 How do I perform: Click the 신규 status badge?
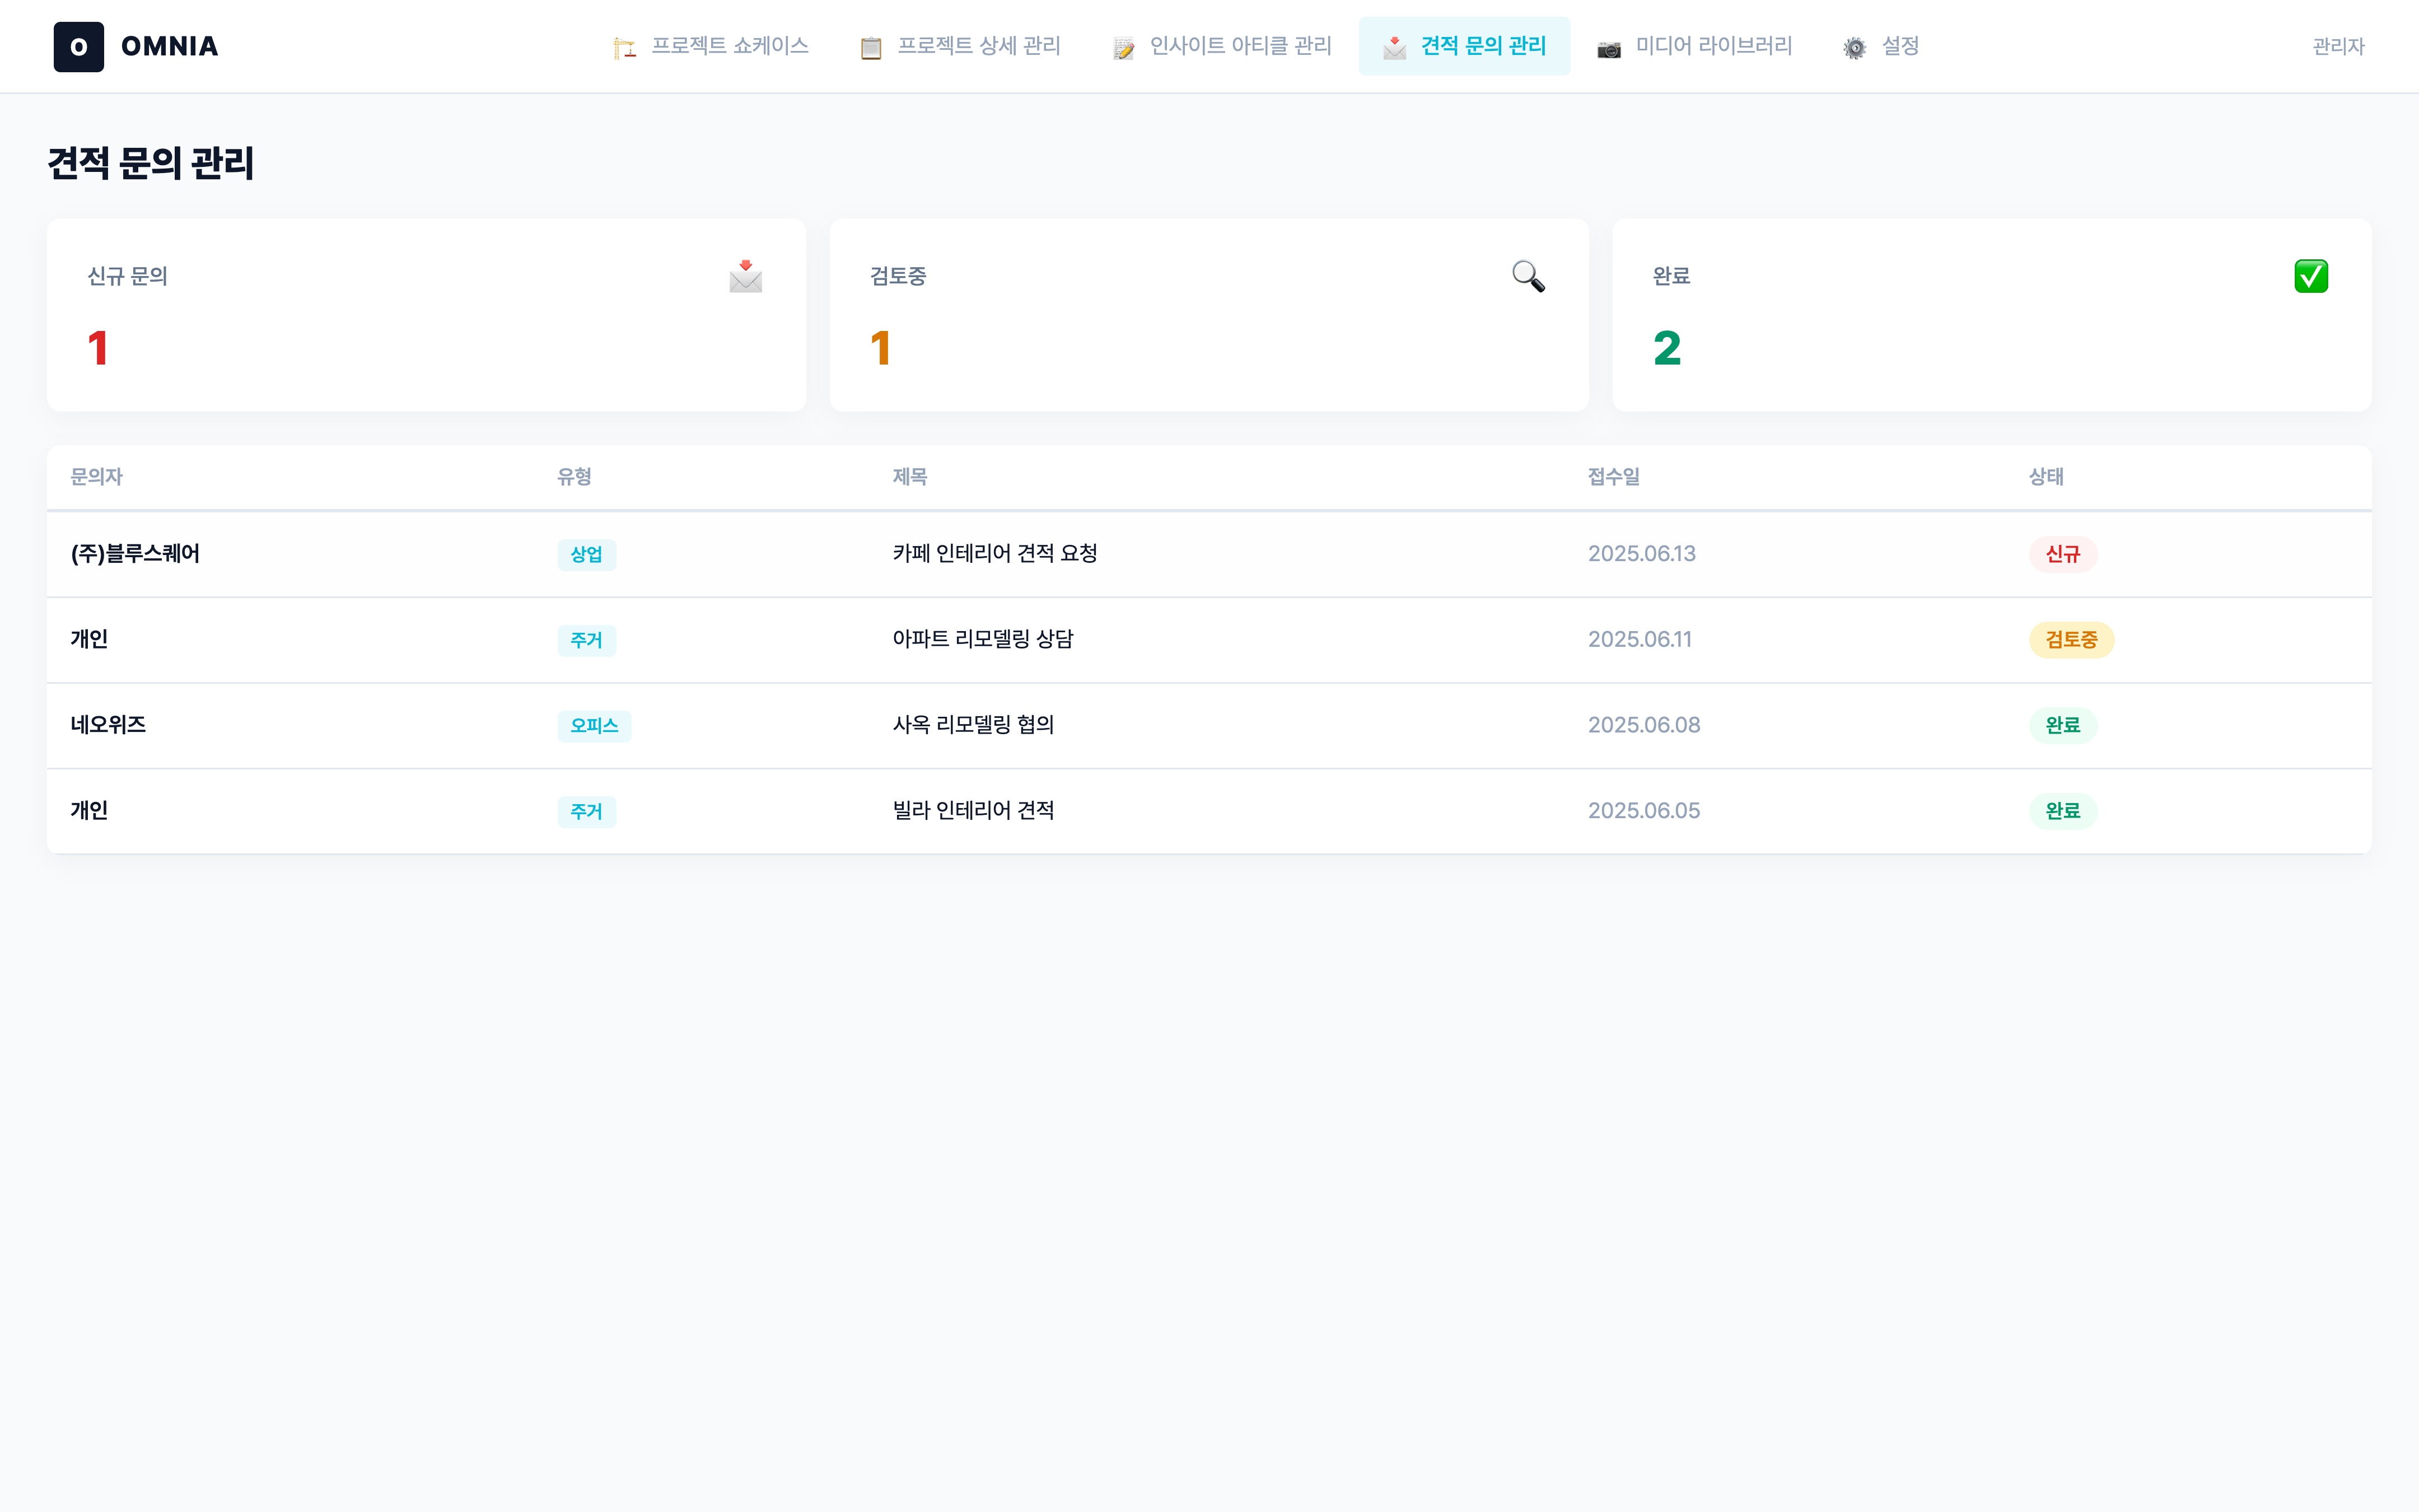point(2062,554)
